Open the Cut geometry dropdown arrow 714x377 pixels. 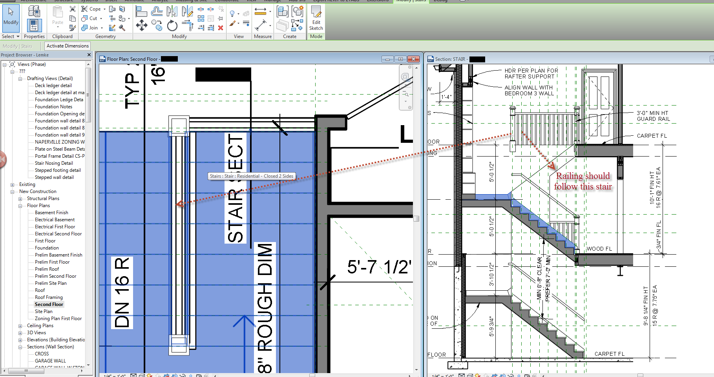click(101, 18)
